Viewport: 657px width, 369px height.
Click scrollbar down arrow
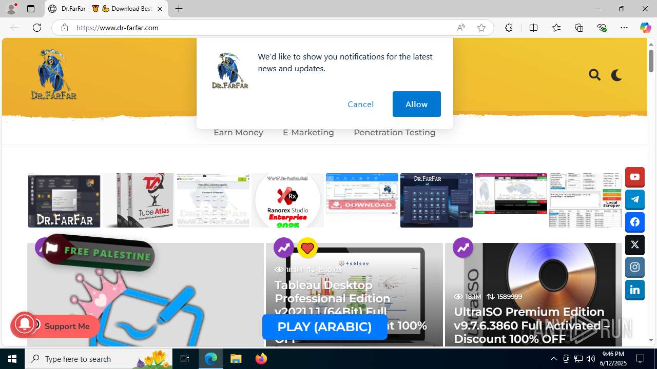651,340
